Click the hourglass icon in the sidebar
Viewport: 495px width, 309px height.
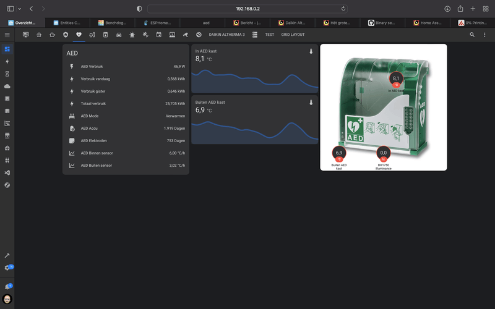pos(7,74)
